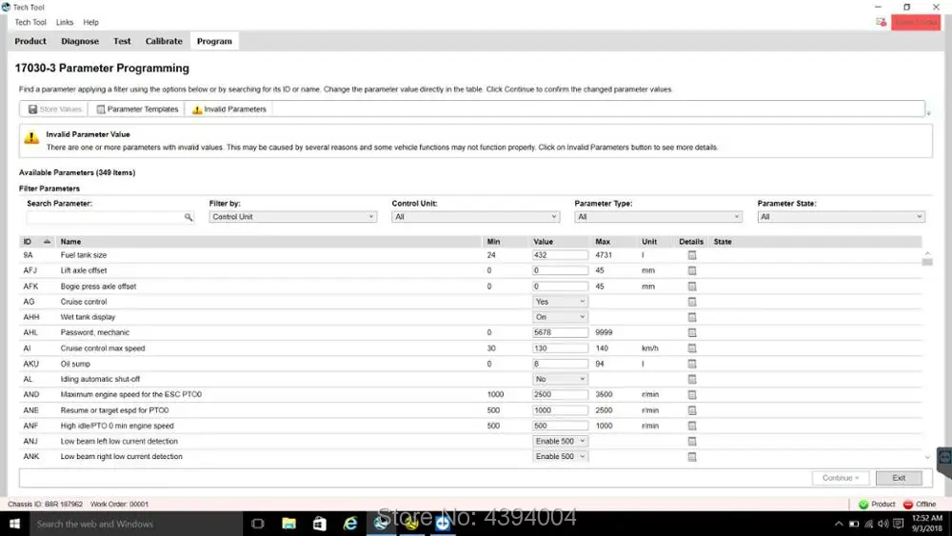Open details icon for Cruise control row
This screenshot has height=536, width=952.
click(x=691, y=302)
